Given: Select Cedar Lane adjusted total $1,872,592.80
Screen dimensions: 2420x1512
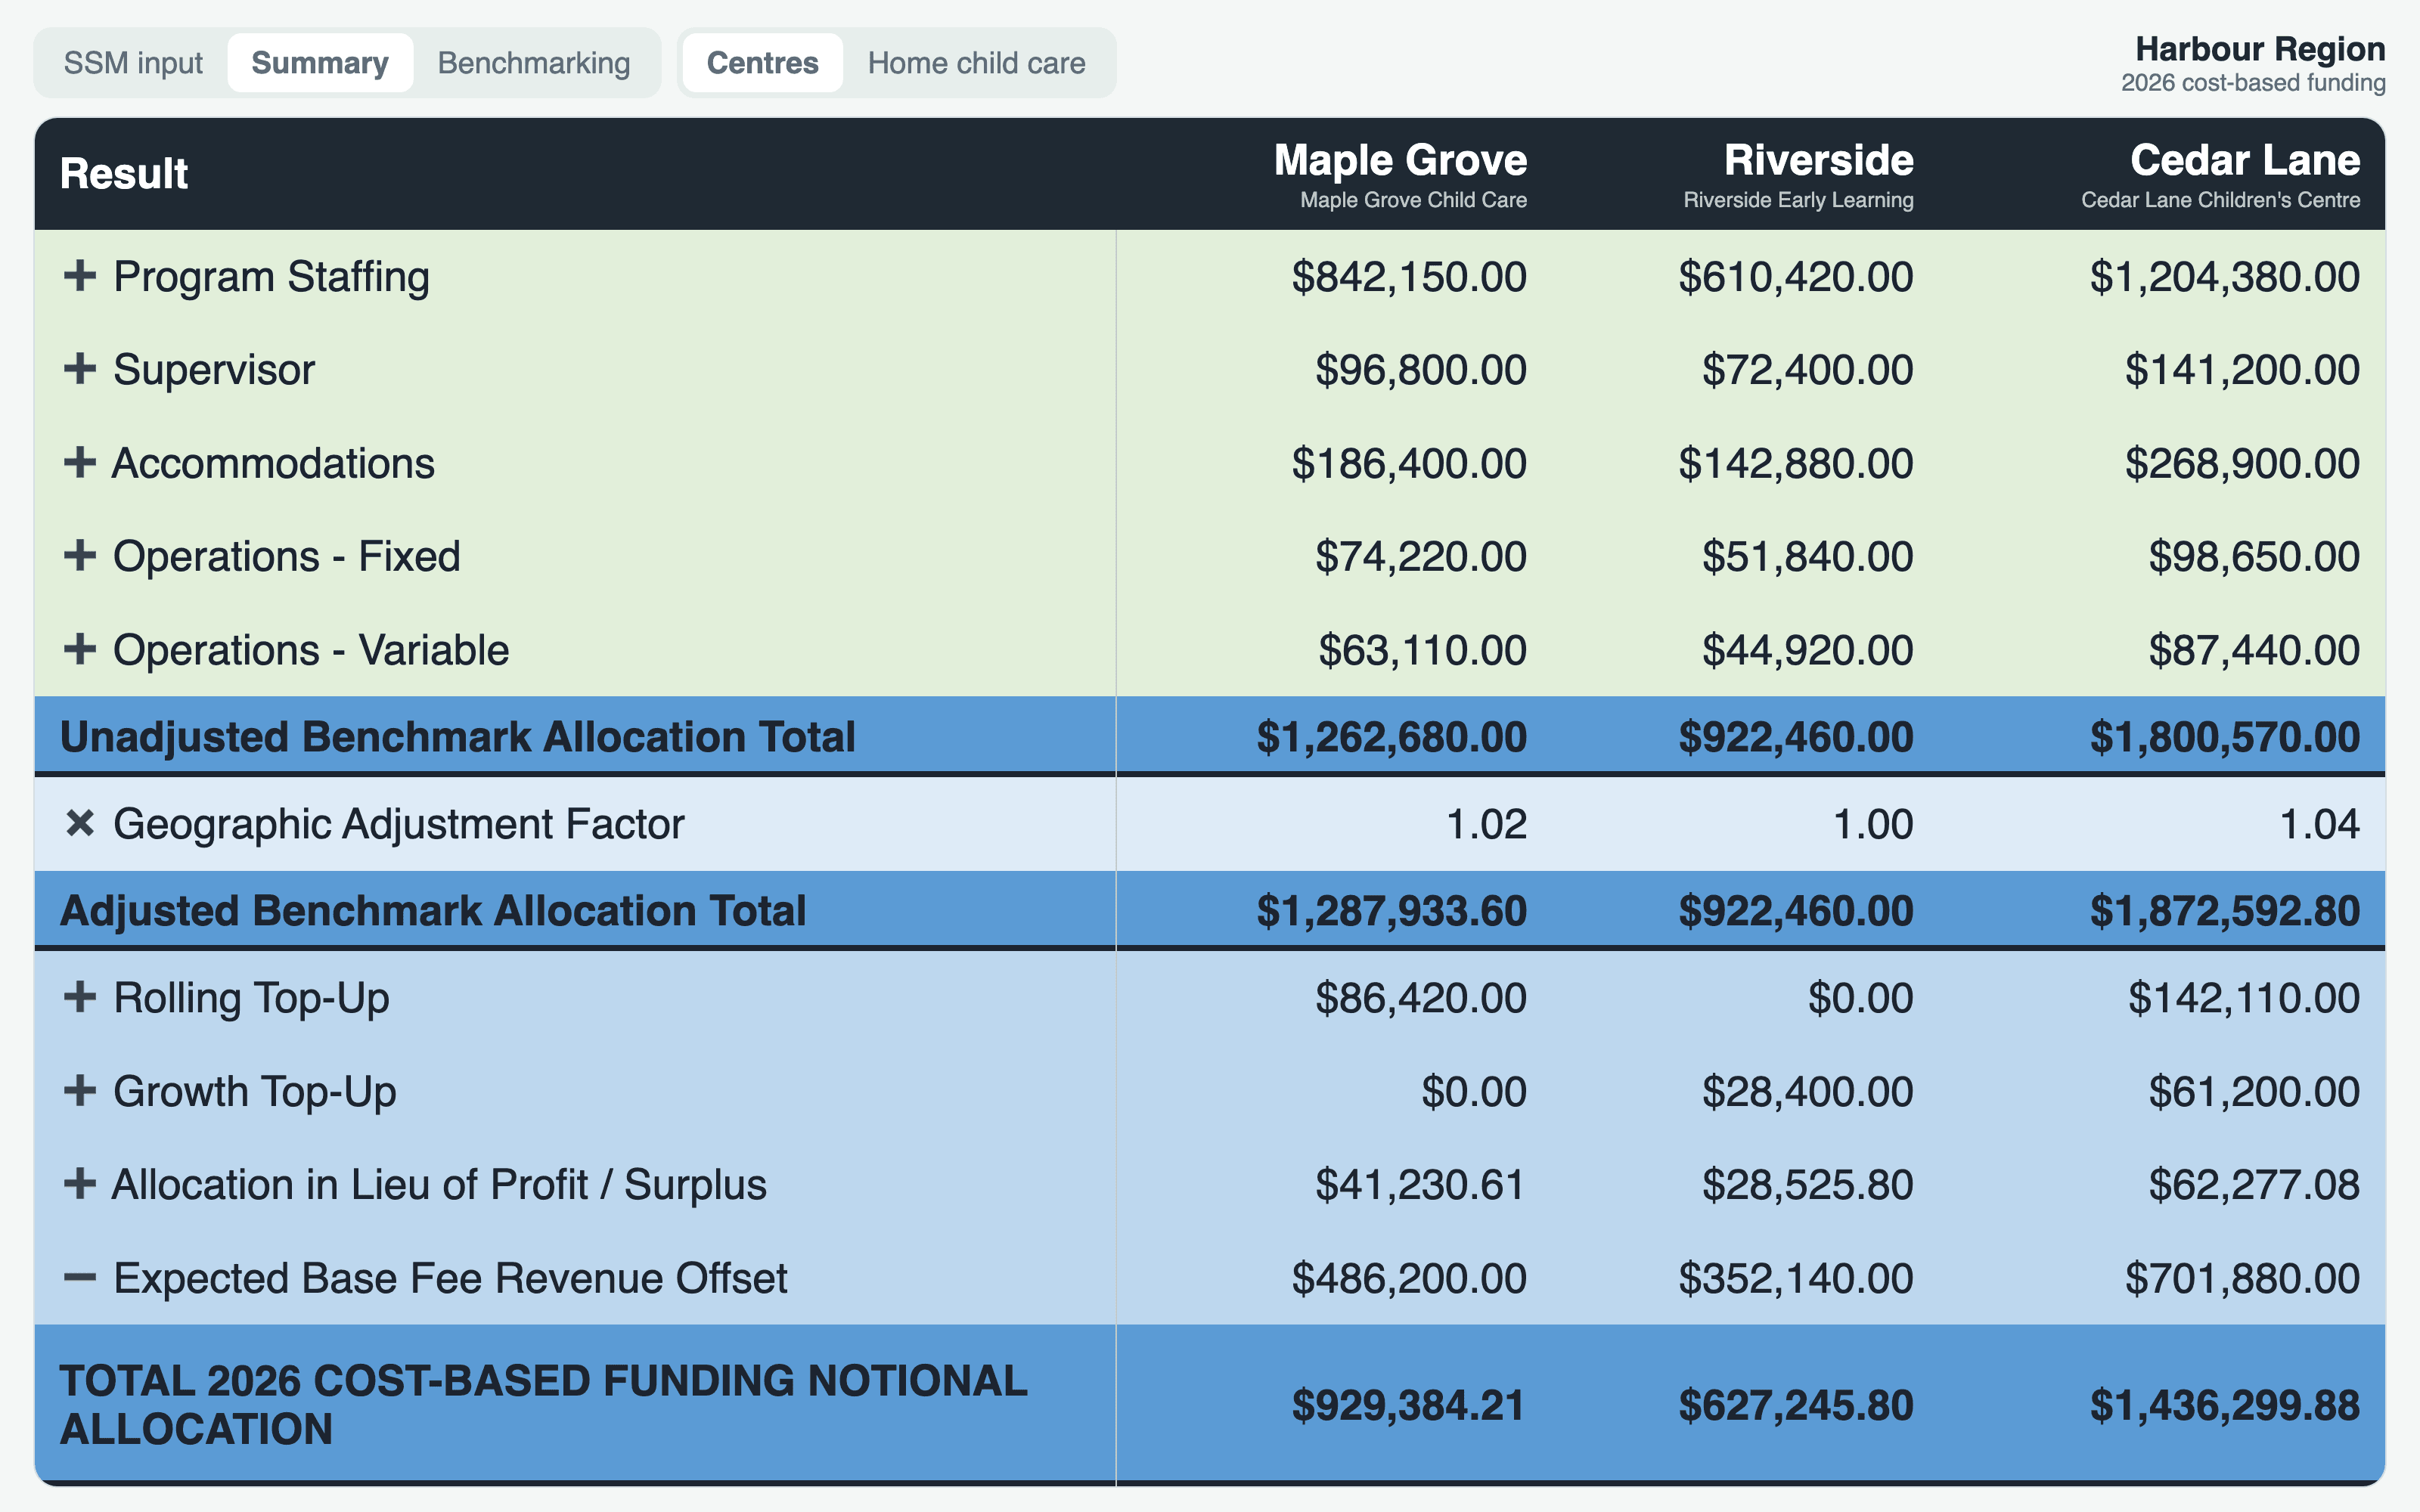Looking at the screenshot, I should (2225, 912).
